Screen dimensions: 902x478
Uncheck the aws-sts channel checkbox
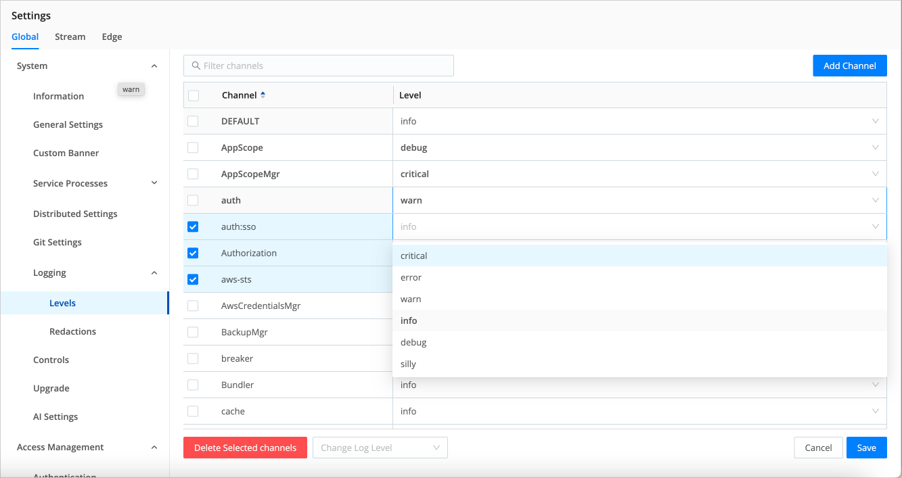tap(194, 279)
